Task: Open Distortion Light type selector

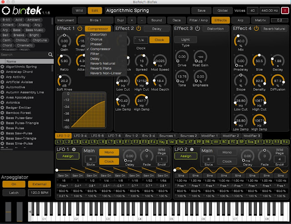Action: point(186,40)
